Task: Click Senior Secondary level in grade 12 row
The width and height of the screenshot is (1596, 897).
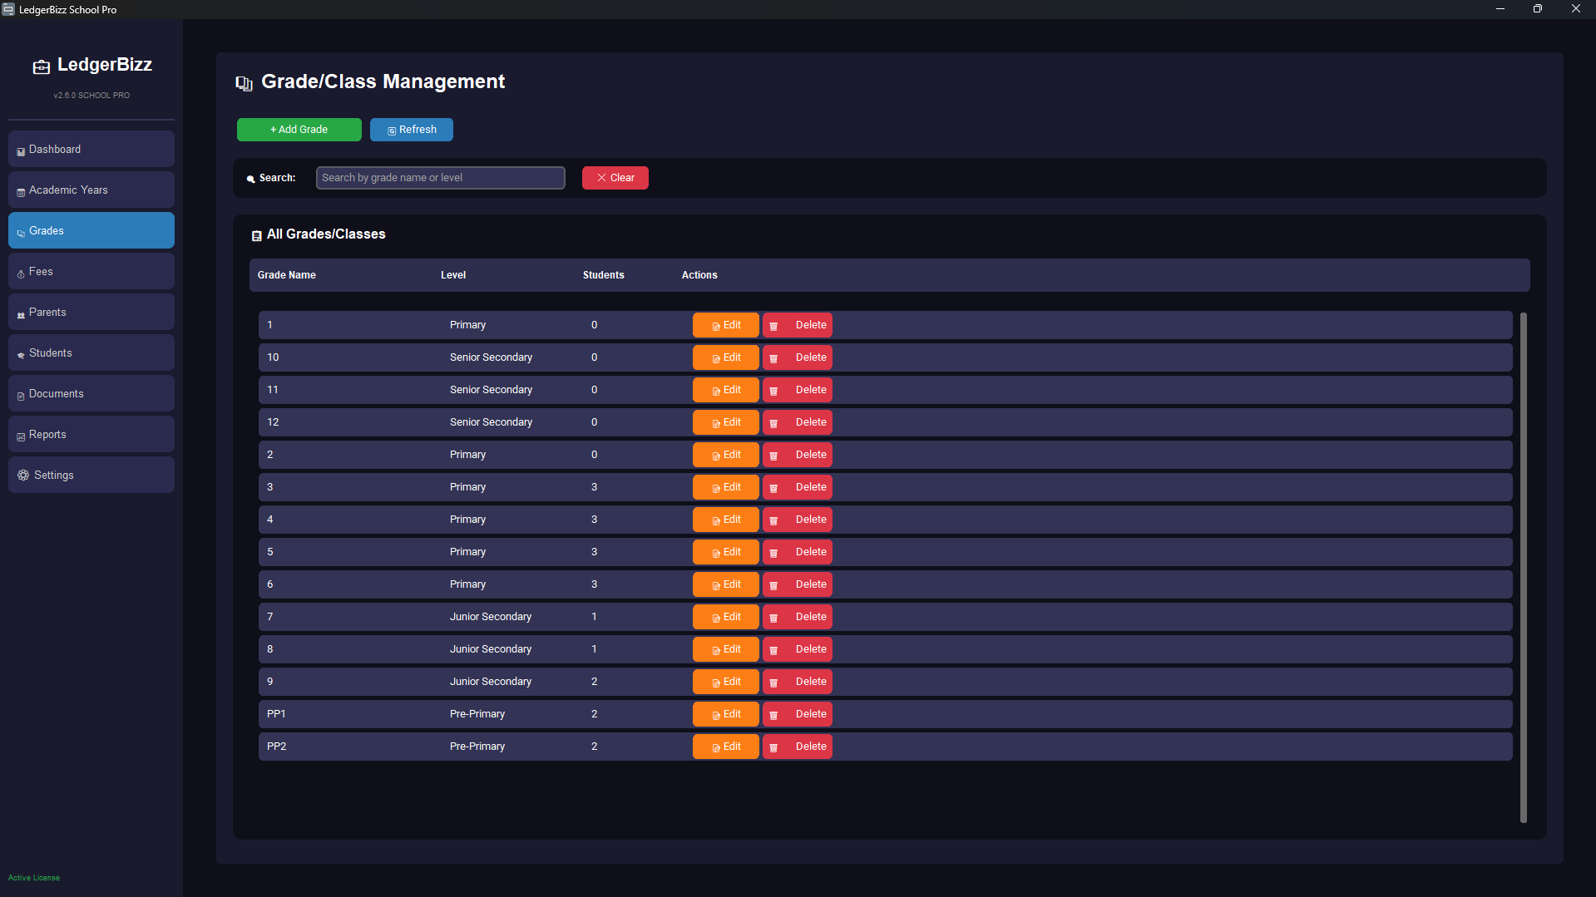Action: tap(491, 422)
